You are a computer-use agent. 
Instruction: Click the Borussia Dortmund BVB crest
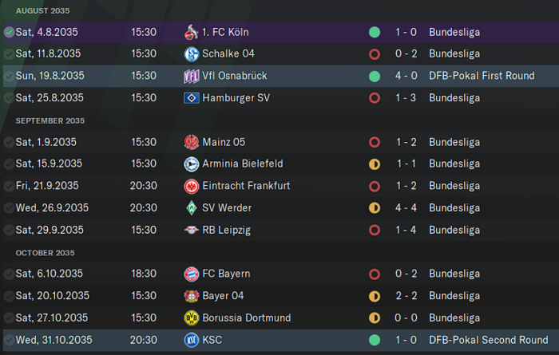(x=192, y=318)
